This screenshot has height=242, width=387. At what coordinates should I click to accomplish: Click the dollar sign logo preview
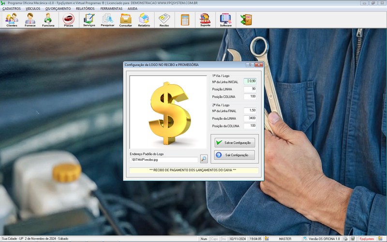(168, 112)
